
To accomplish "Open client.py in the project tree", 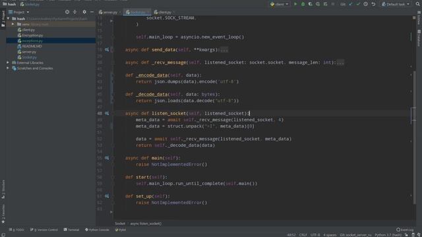I will [x=28, y=30].
